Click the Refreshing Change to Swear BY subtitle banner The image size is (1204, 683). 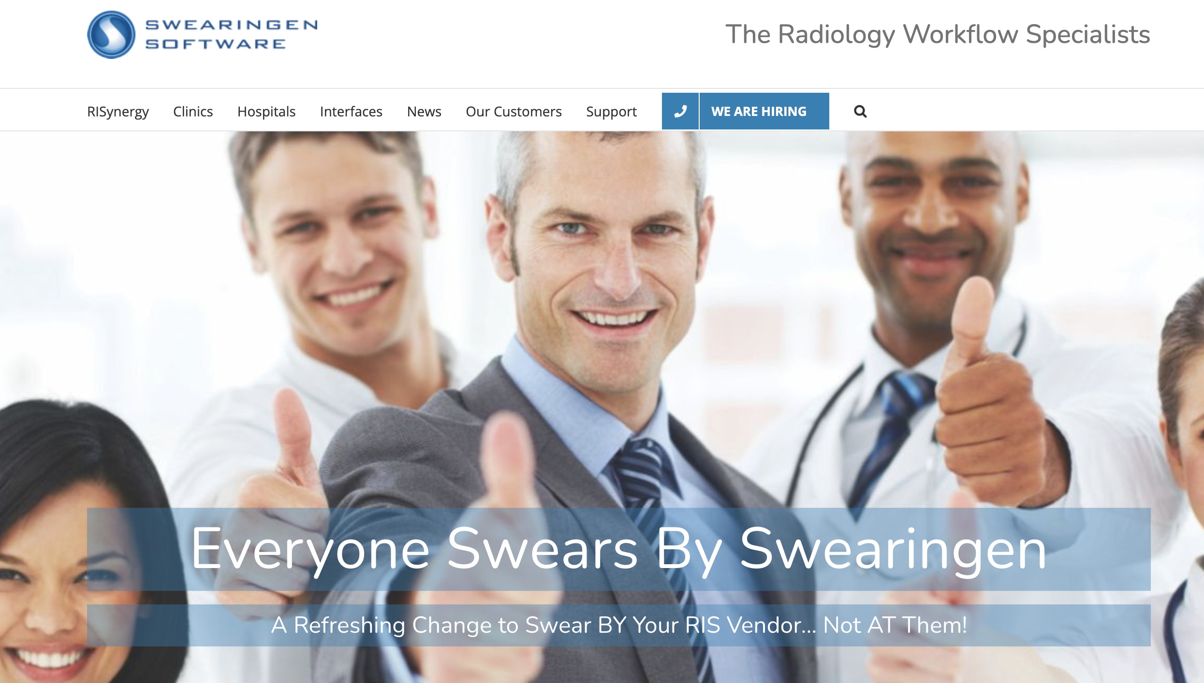point(619,625)
